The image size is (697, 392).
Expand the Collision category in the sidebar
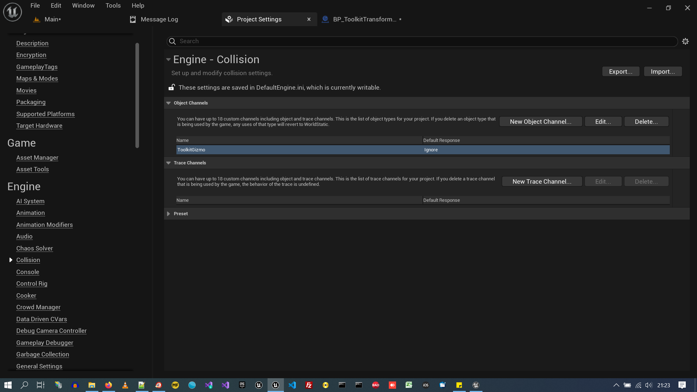pos(11,260)
